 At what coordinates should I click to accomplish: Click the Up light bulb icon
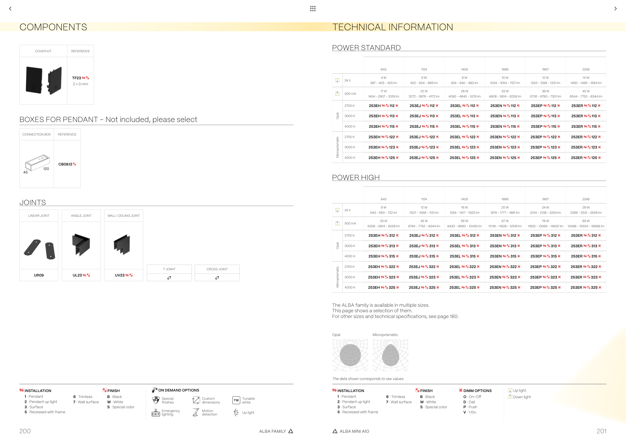(x=236, y=412)
